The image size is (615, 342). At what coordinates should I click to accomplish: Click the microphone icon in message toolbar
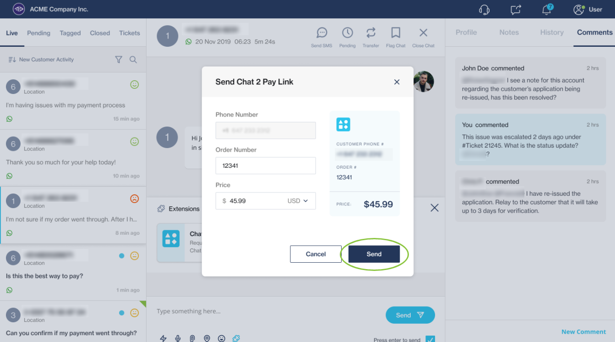click(178, 338)
